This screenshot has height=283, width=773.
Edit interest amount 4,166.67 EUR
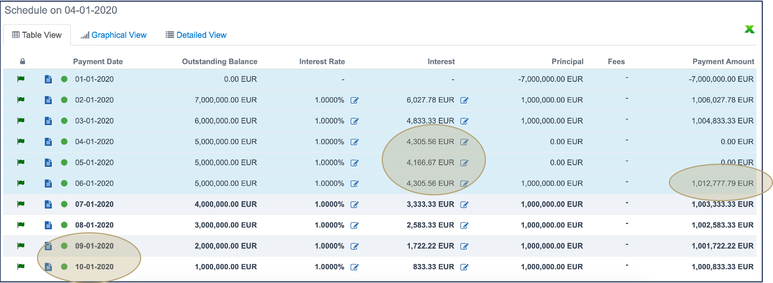pyautogui.click(x=464, y=163)
